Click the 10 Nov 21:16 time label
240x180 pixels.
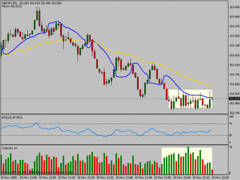pyautogui.click(x=66, y=177)
